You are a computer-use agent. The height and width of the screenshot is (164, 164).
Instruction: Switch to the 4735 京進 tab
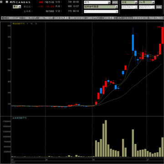109,18
